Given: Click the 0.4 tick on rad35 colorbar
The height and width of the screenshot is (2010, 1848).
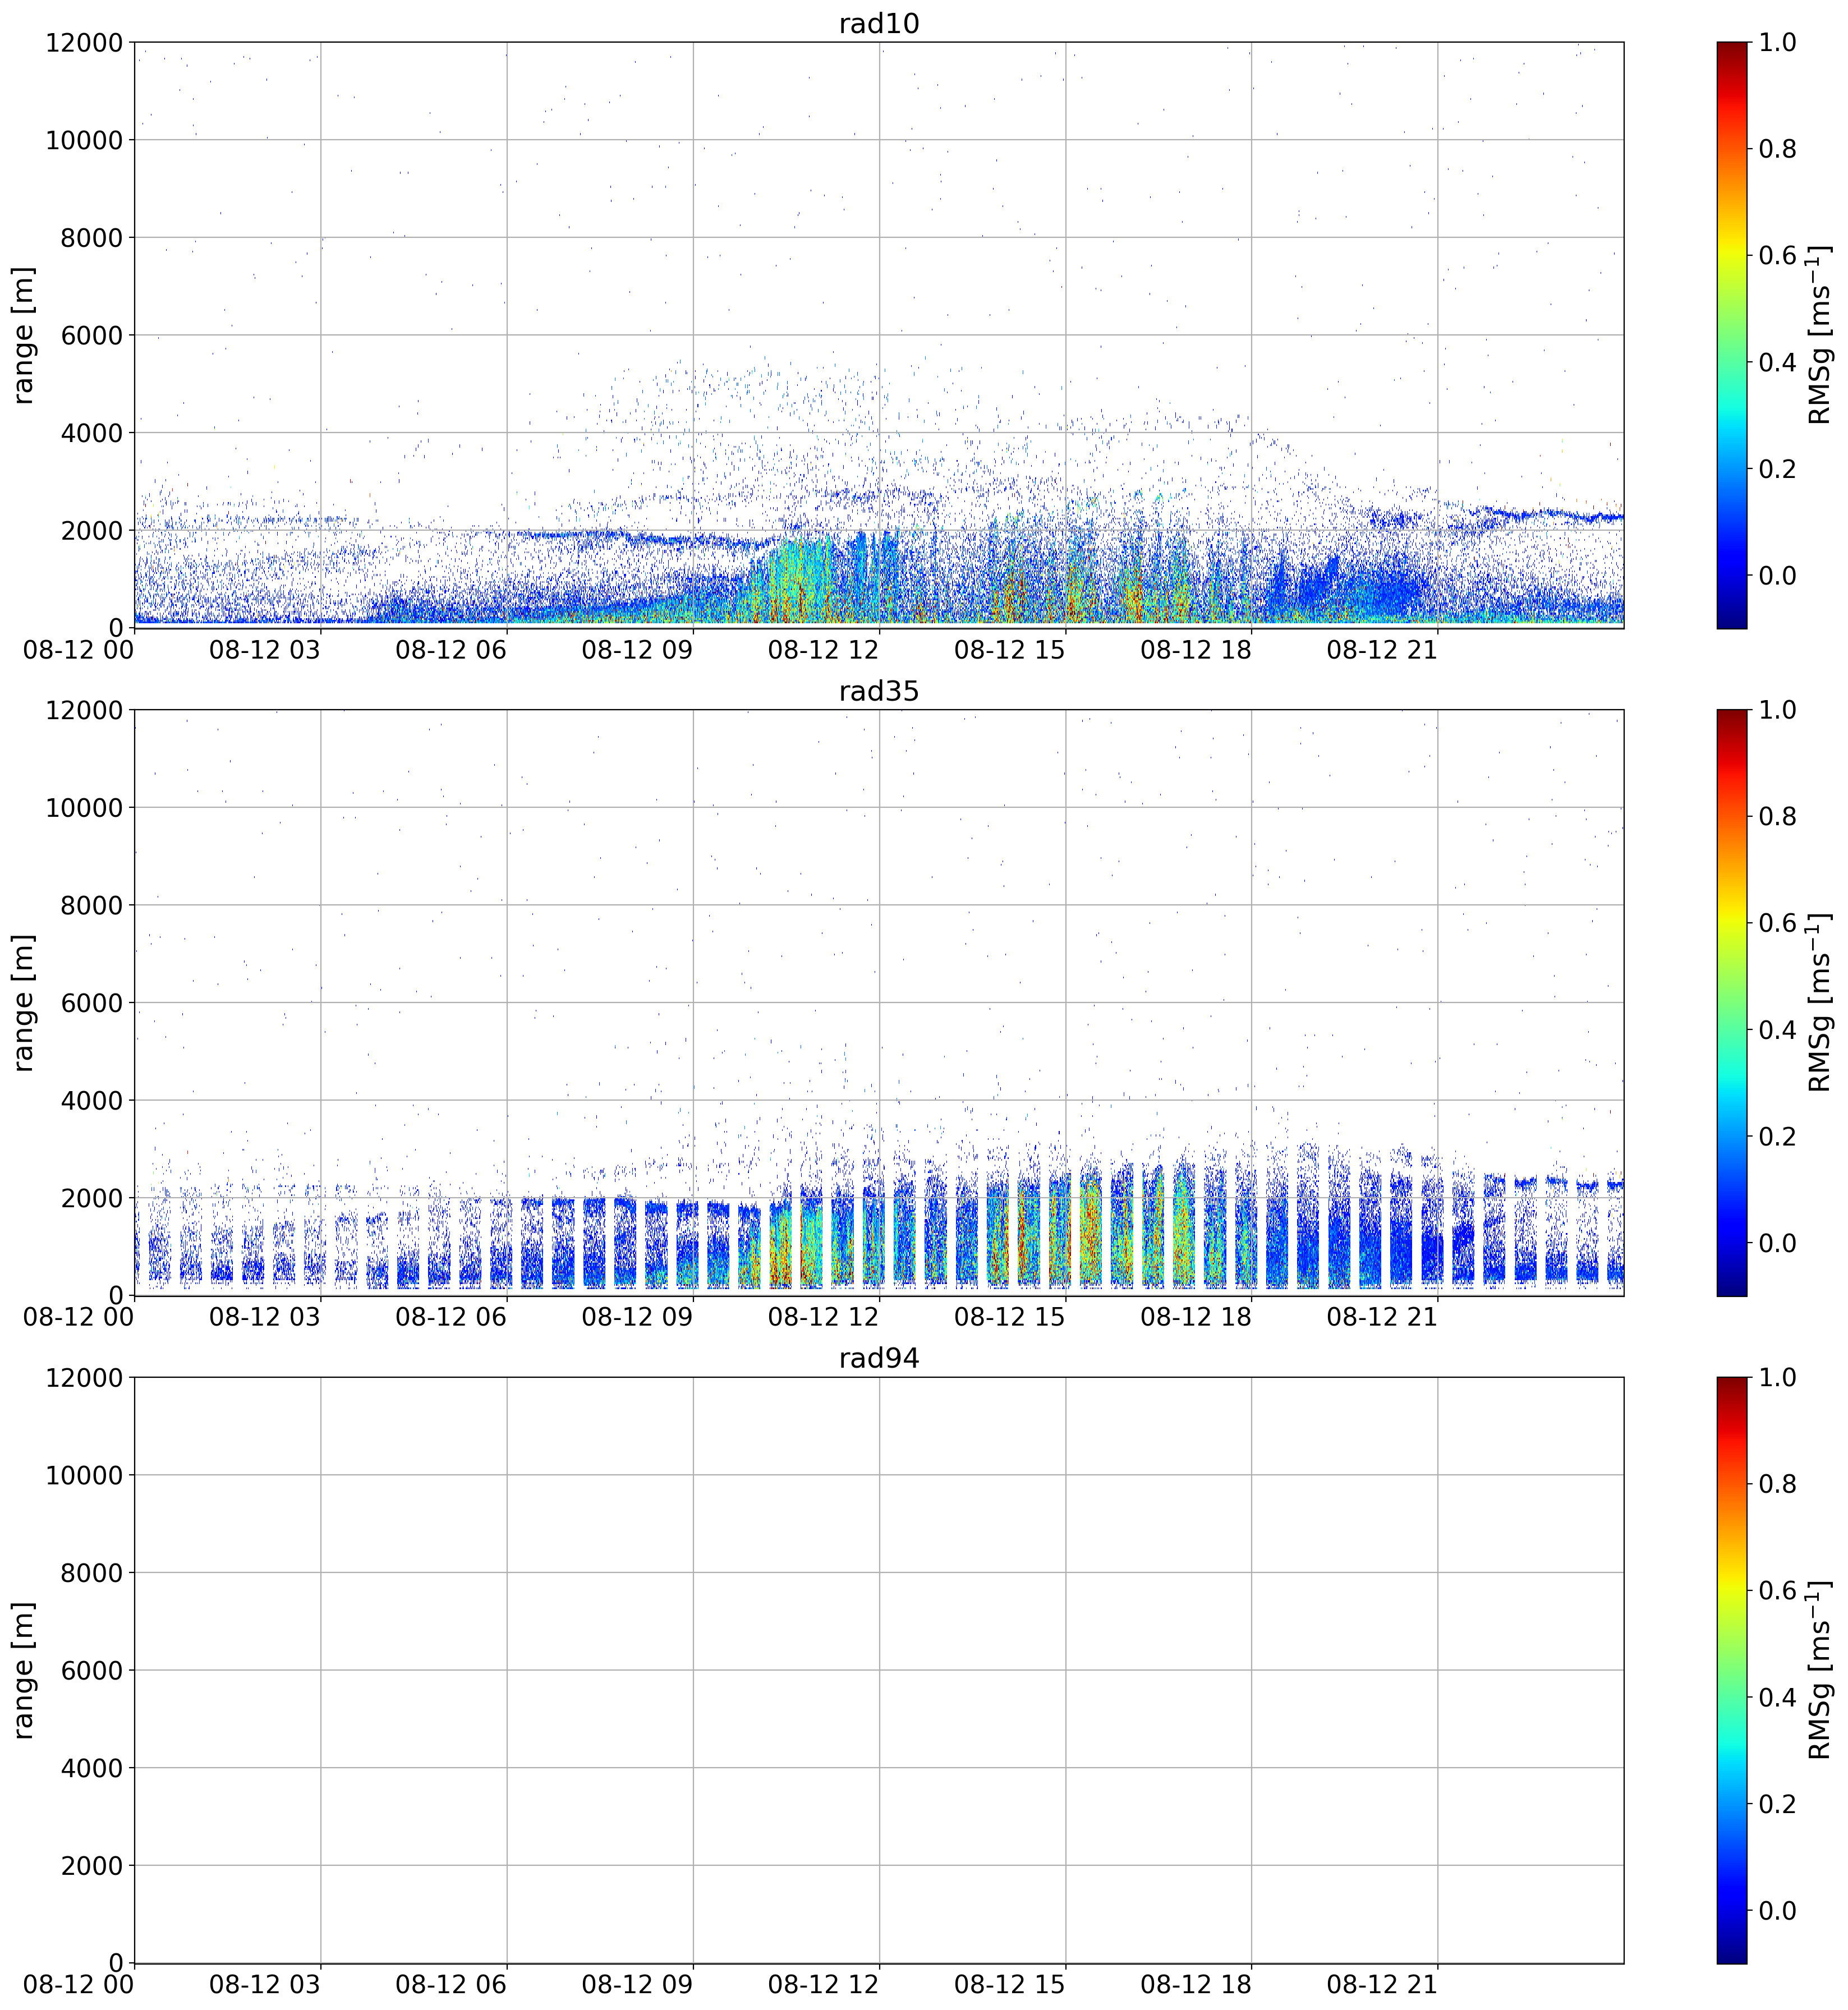Looking at the screenshot, I should (1778, 1030).
